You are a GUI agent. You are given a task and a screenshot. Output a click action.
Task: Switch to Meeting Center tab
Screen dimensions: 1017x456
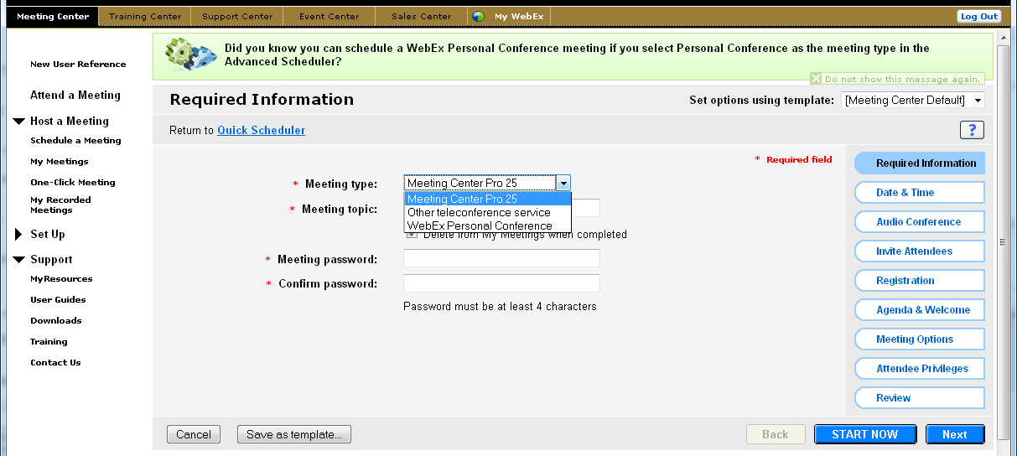[x=53, y=16]
